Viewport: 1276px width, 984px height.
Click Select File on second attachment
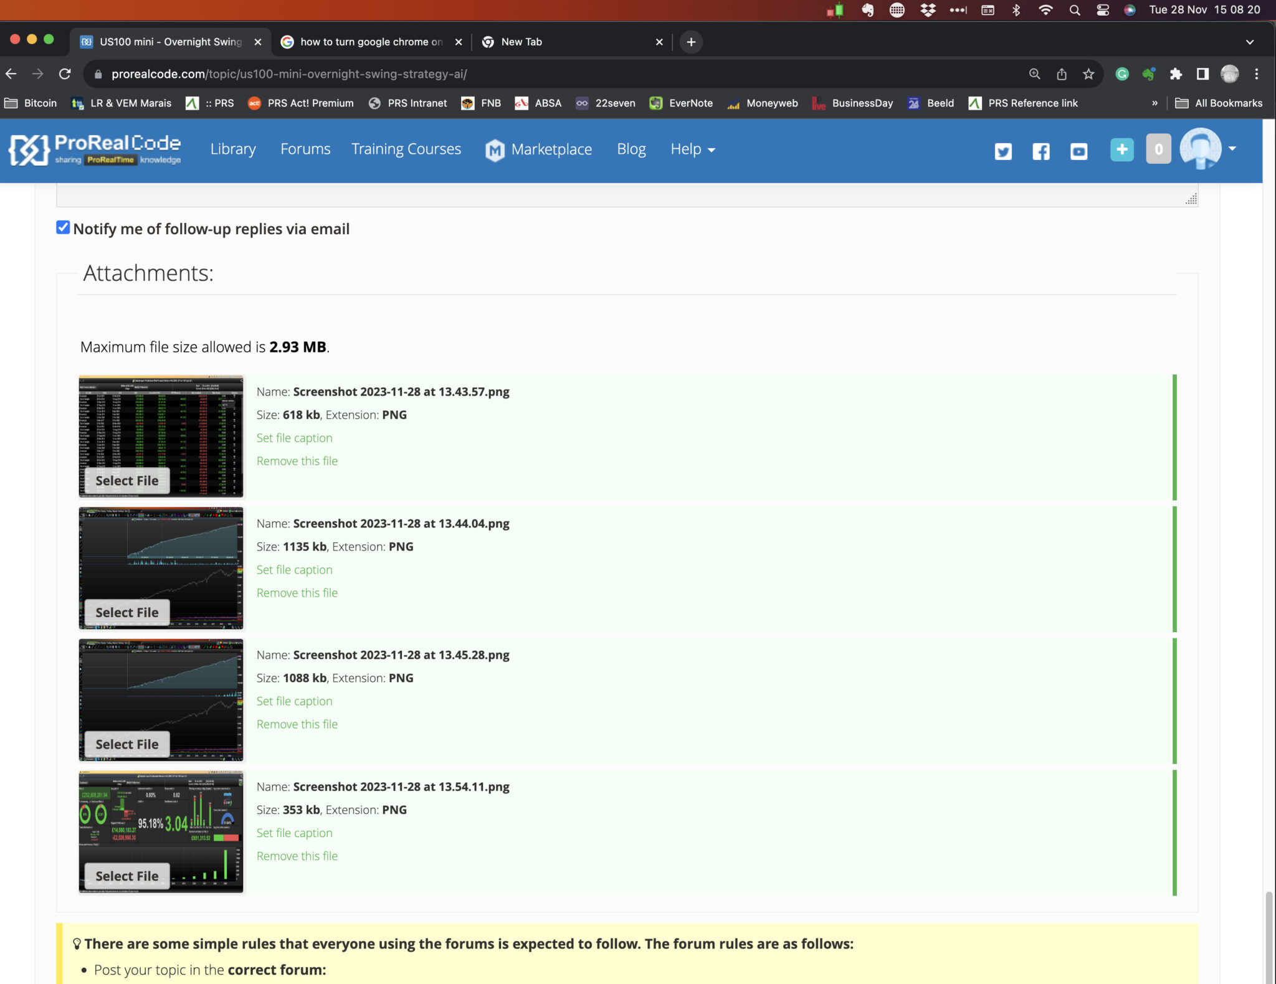tap(127, 613)
